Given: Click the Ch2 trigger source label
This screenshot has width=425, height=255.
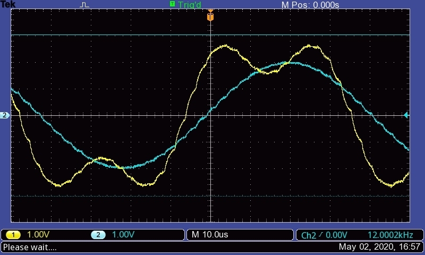Looking at the screenshot, I should coord(309,235).
